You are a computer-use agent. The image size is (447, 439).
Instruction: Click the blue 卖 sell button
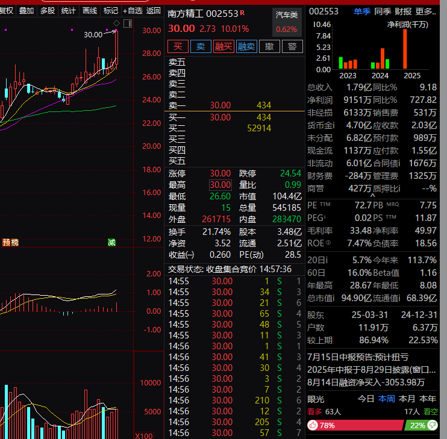pyautogui.click(x=201, y=46)
